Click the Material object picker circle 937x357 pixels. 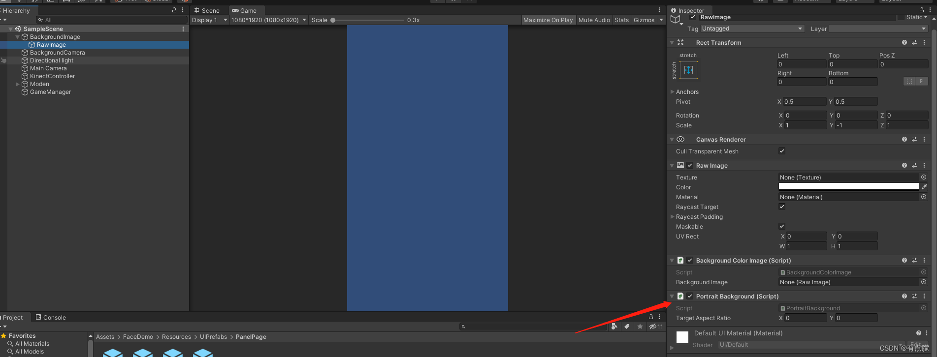[924, 197]
